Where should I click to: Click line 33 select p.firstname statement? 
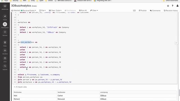coord(39,75)
